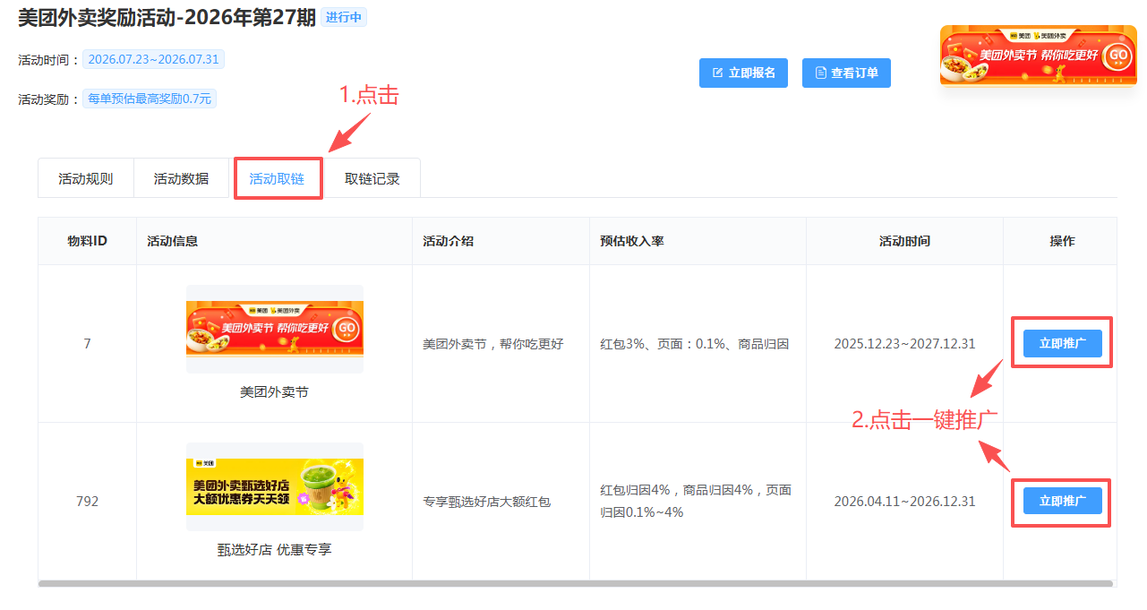Select the 活动取链 tab
The image size is (1147, 610).
click(x=277, y=178)
